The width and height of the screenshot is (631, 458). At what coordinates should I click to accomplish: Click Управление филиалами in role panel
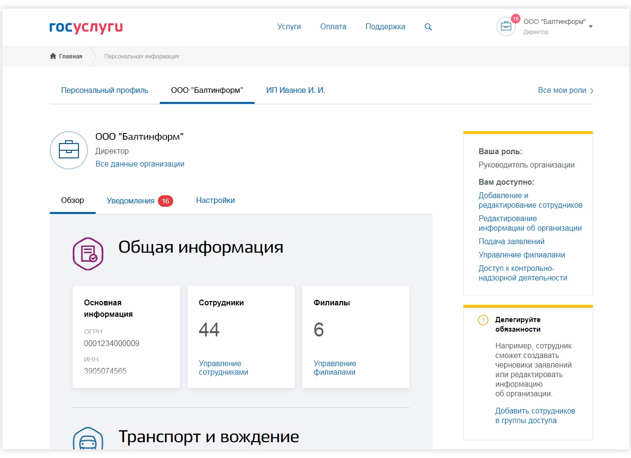coord(522,255)
